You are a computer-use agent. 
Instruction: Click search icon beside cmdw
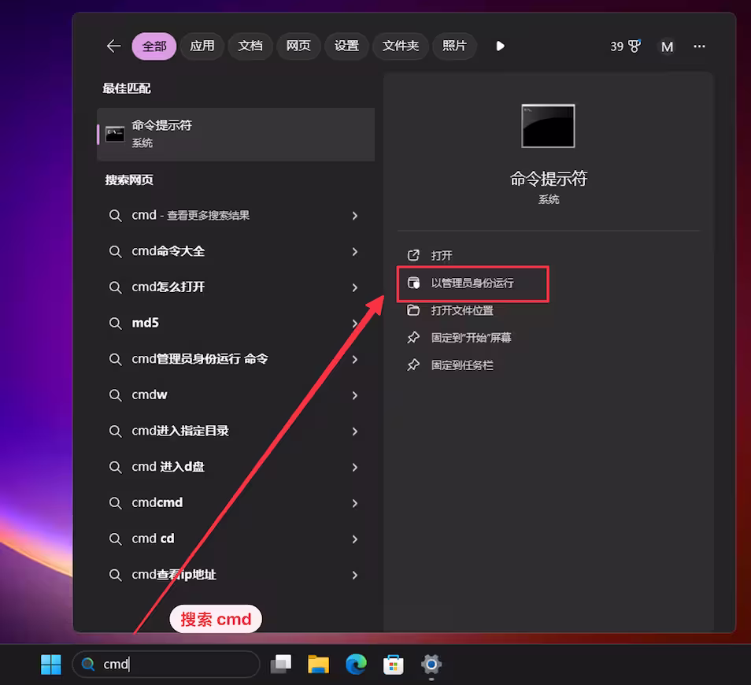click(x=115, y=395)
